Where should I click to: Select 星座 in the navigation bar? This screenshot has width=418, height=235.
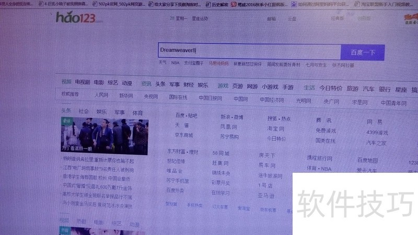[401, 90]
